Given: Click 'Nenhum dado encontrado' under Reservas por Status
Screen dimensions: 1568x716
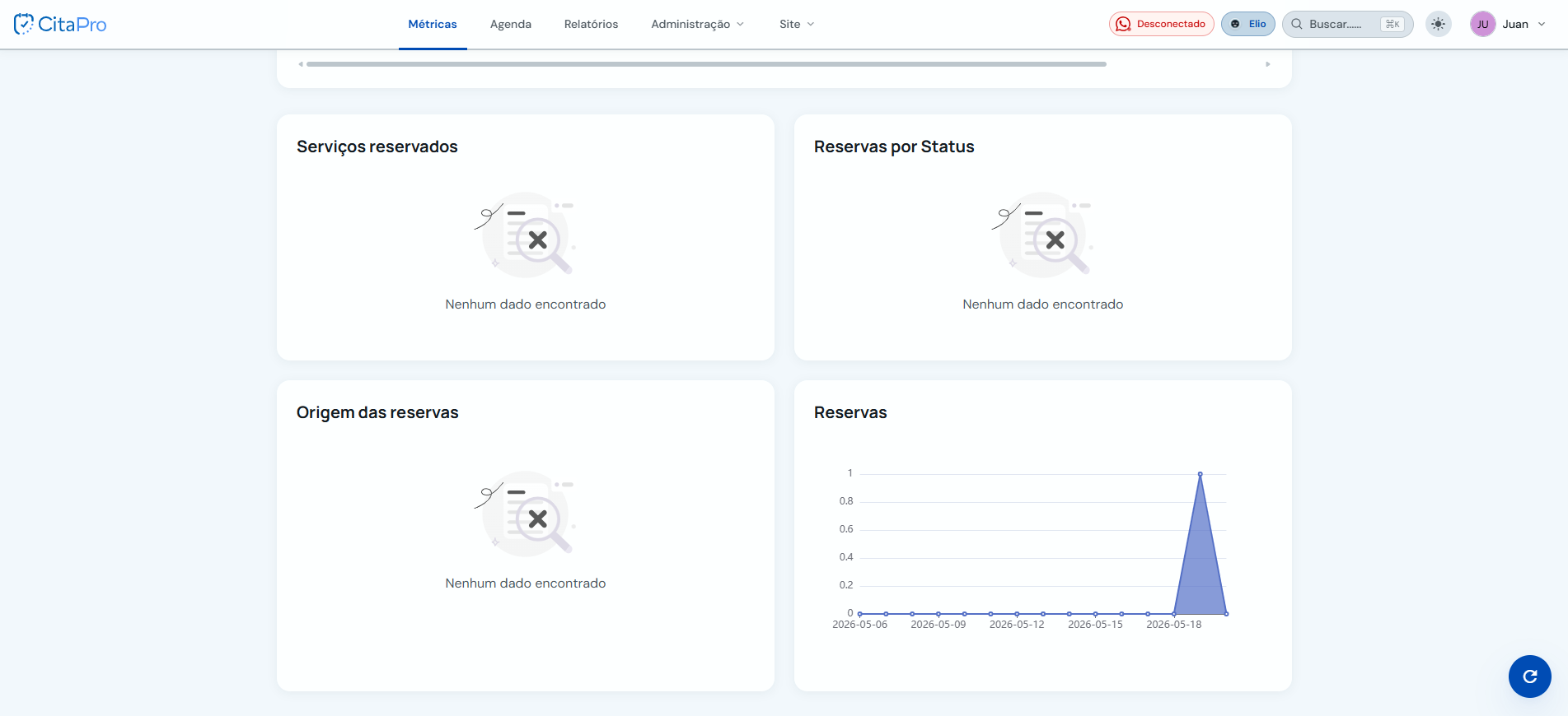Looking at the screenshot, I should 1043,304.
